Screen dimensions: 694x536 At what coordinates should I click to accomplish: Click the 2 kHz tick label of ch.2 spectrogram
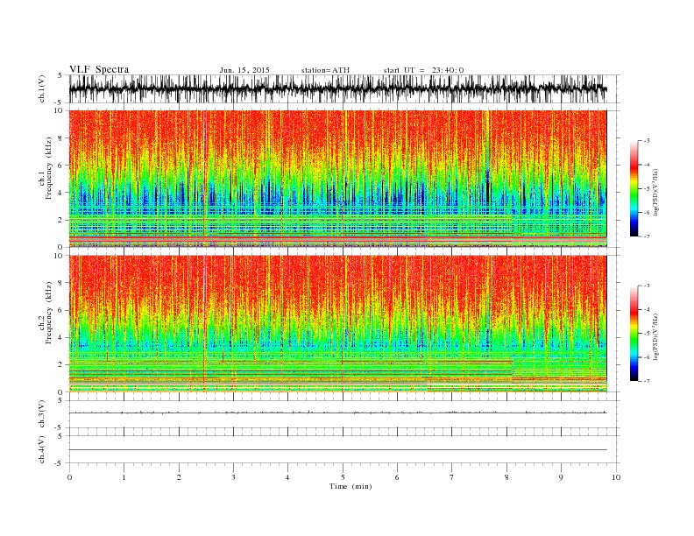tap(60, 365)
